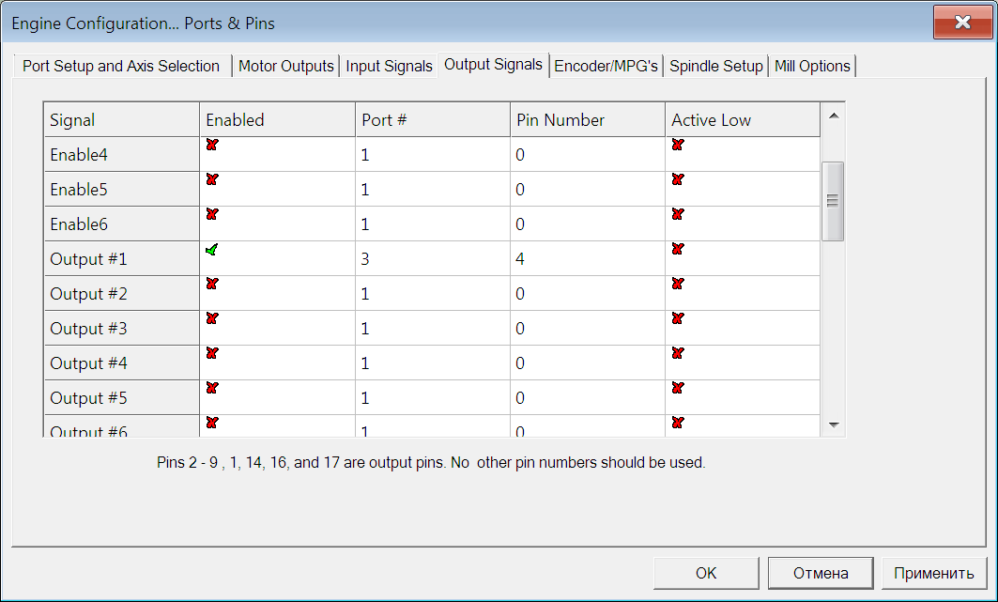Switch to Motor Outputs tab
This screenshot has width=998, height=602.
pyautogui.click(x=286, y=66)
